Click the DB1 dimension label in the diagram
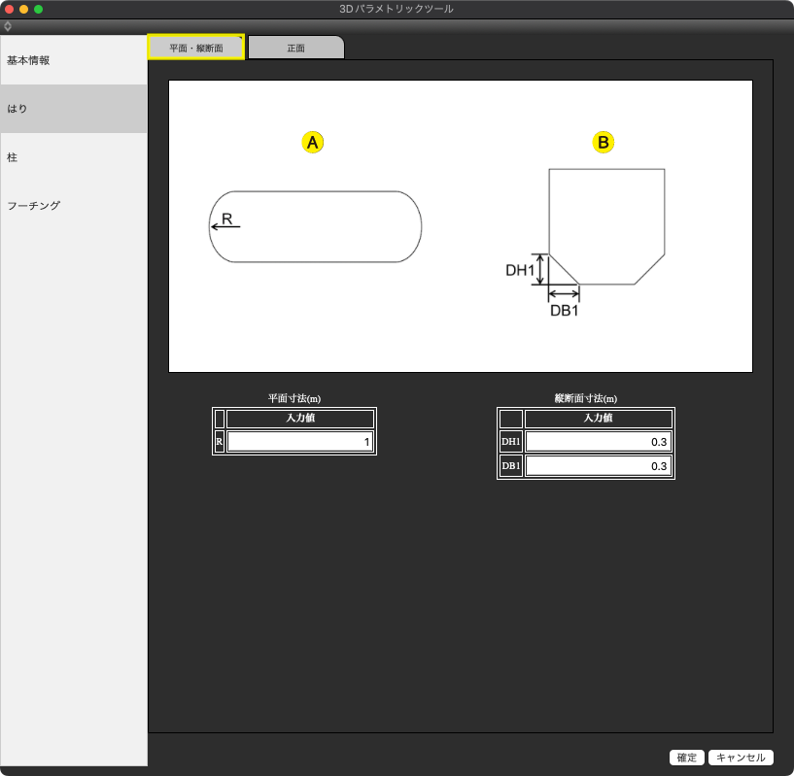The image size is (794, 776). (564, 310)
